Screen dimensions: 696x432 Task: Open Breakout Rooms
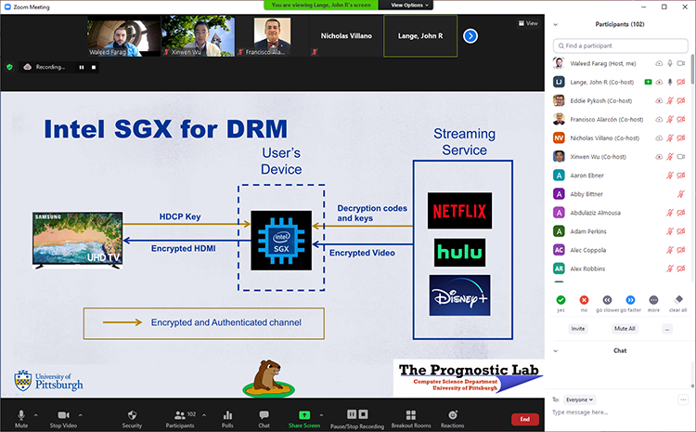[x=411, y=419]
